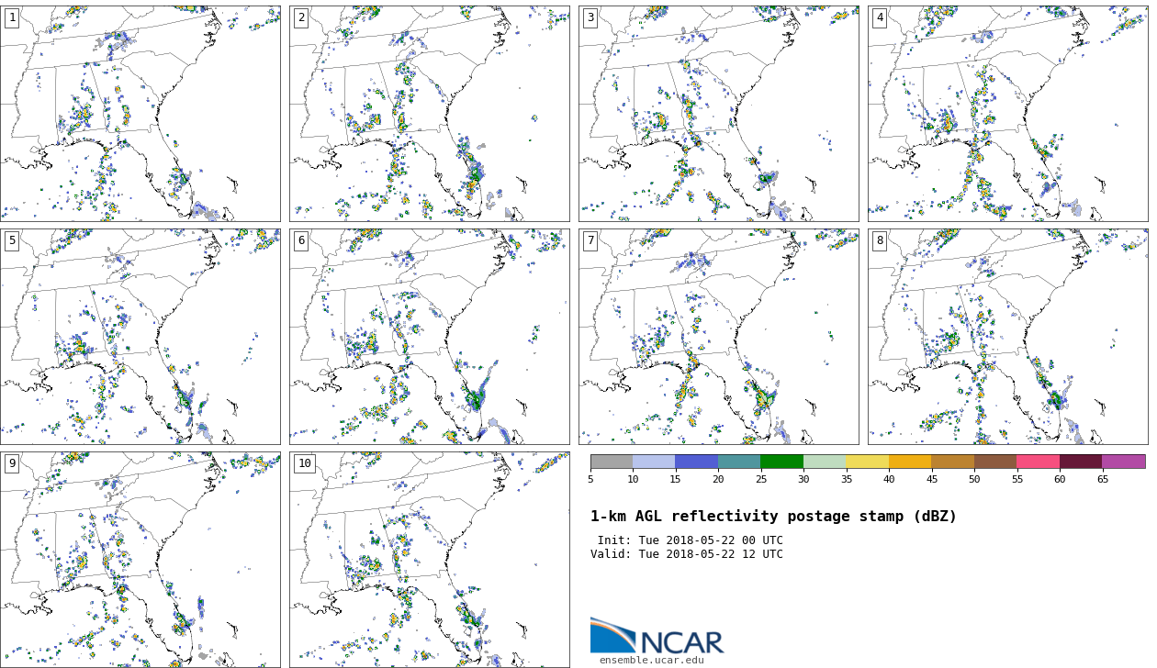Open the ensemble.ucar.edu link
The width and height of the screenshot is (1157, 668).
pos(651,661)
